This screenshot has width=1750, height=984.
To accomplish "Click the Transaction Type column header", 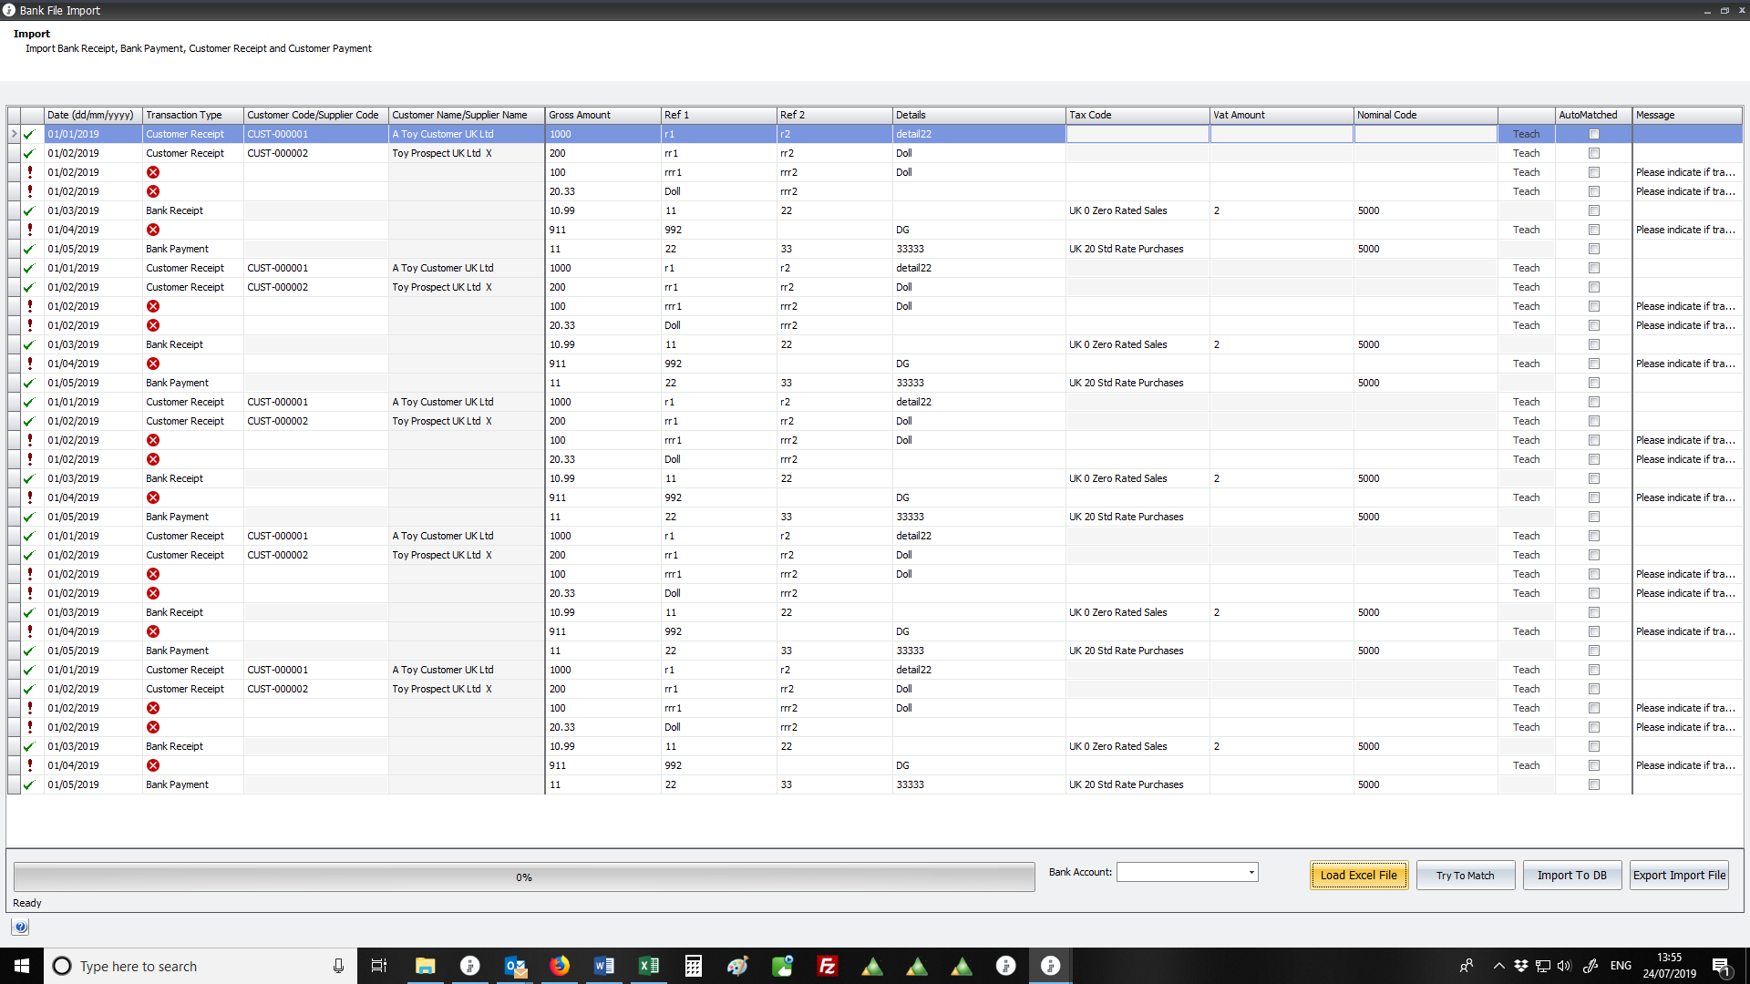I will 191,115.
